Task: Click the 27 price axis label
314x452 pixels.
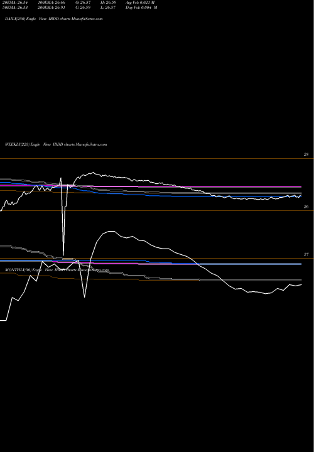Action: click(x=306, y=254)
